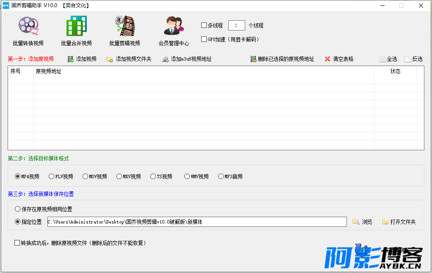Screen dimensions: 432x273
Task: Click the 反选 invert selection icon
Action: (408, 59)
